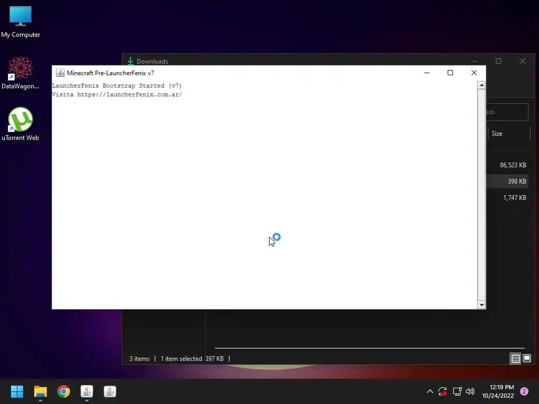Close the LauncherFenix window
This screenshot has width=539, height=404.
pyautogui.click(x=474, y=73)
